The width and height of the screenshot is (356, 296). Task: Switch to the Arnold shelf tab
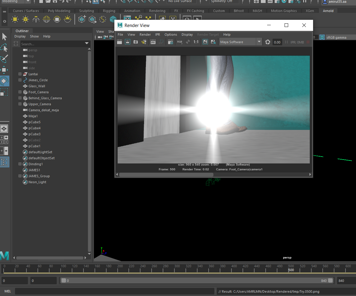pyautogui.click(x=328, y=10)
